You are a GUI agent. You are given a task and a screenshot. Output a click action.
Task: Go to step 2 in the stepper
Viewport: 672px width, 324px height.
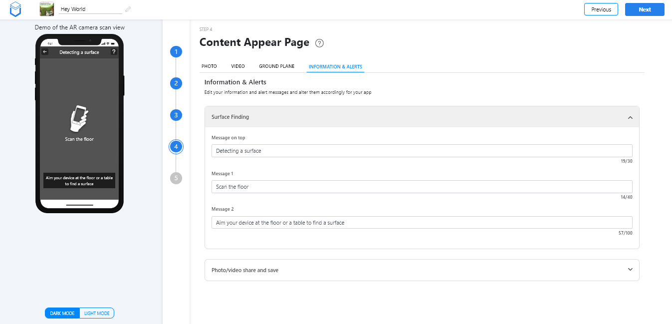[x=176, y=83]
